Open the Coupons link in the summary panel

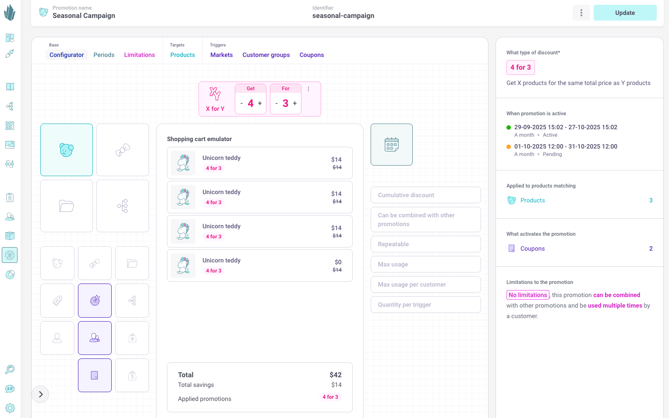coord(532,248)
